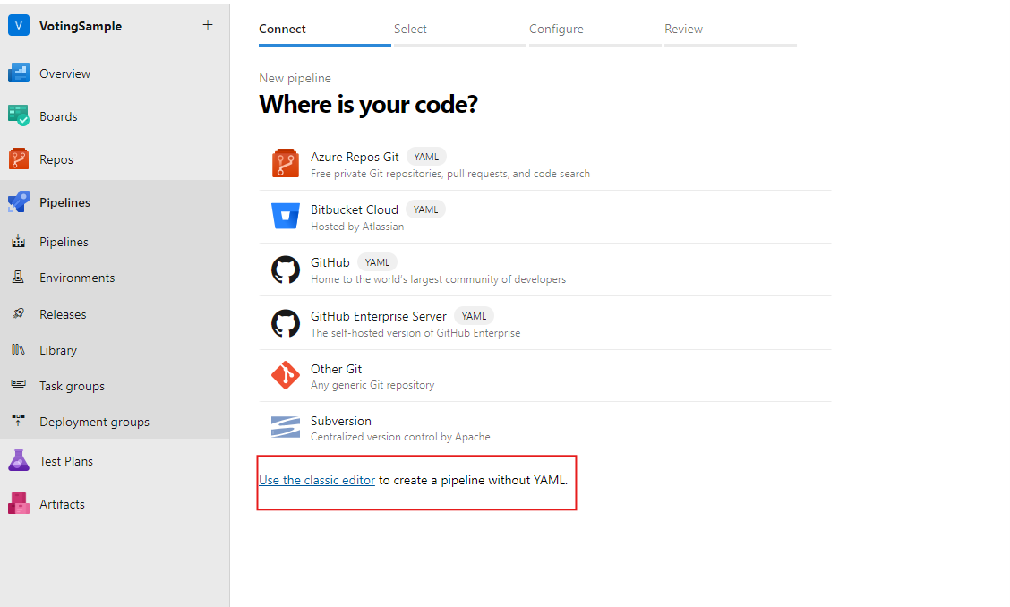
Task: Go to Repos via its icon
Action: [19, 159]
